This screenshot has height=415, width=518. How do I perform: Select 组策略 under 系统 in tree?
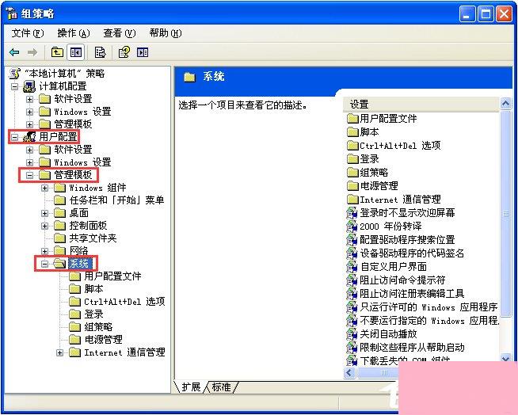coord(98,327)
